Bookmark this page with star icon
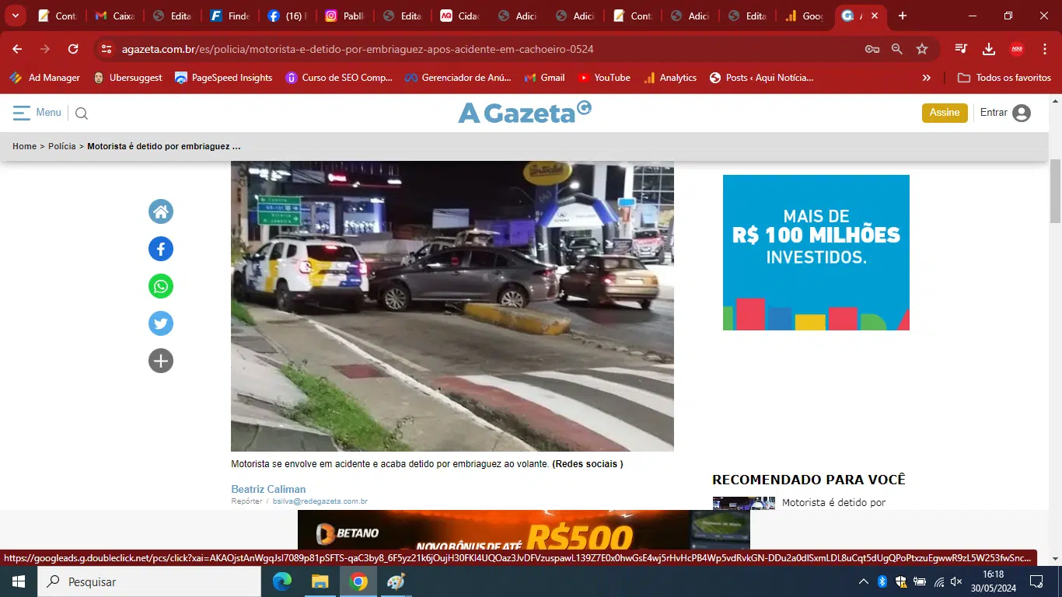The height and width of the screenshot is (597, 1062). [x=922, y=49]
